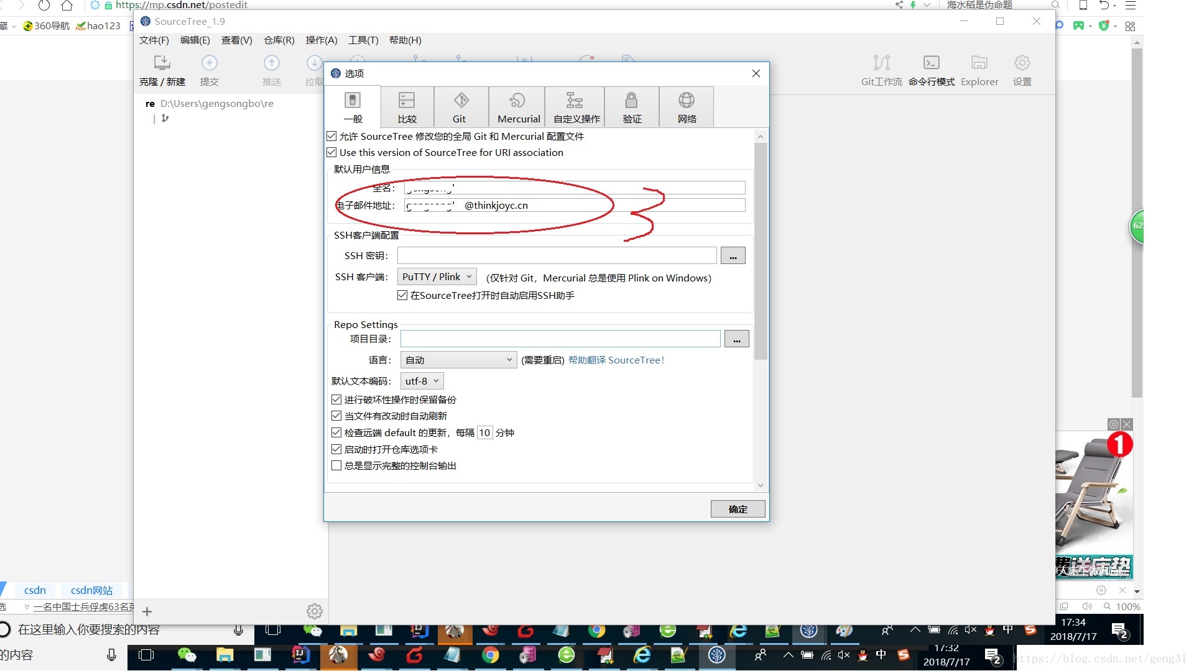Open Git工作流 from the SourceTree toolbar
The width and height of the screenshot is (1194, 671).
coord(881,70)
